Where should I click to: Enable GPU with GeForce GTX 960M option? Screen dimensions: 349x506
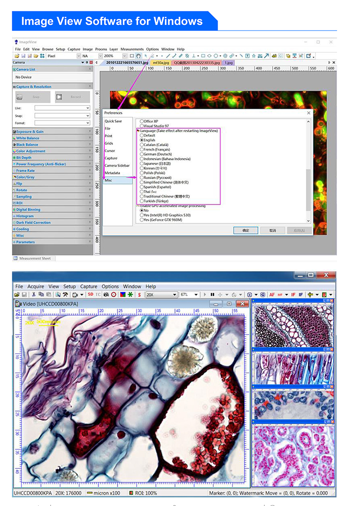point(142,220)
